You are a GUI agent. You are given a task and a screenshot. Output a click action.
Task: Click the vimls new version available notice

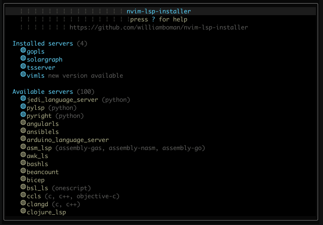click(x=85, y=76)
